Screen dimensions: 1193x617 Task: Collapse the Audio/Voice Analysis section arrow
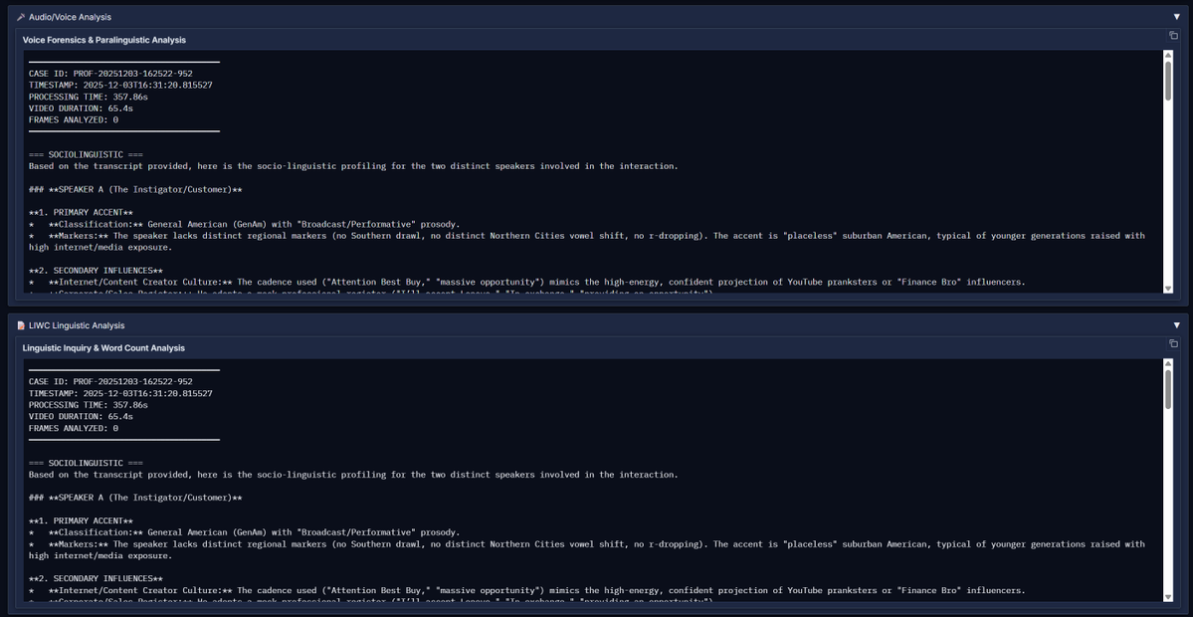(x=1176, y=17)
